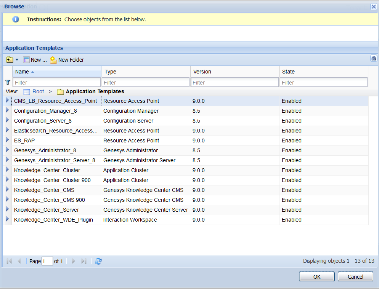
Task: Click the up-folder navigation icon
Action: click(x=10, y=60)
